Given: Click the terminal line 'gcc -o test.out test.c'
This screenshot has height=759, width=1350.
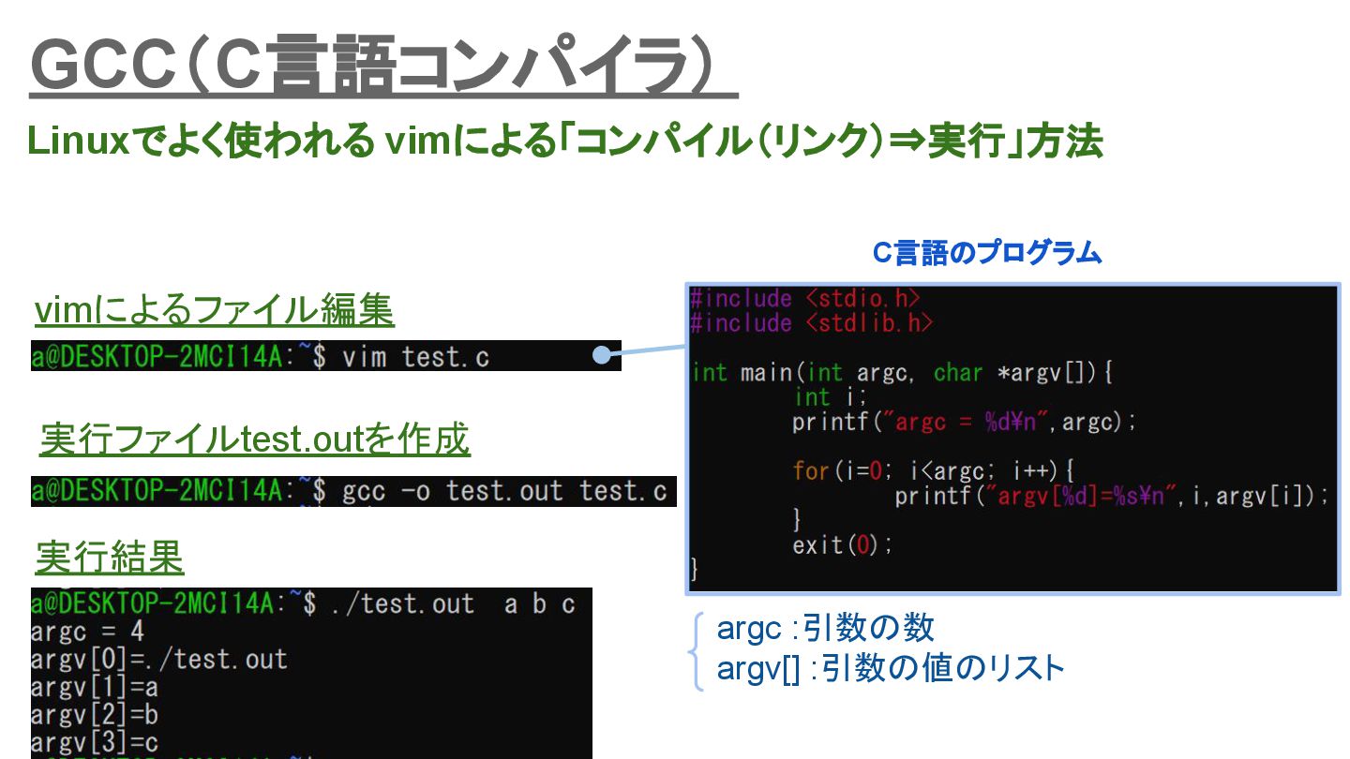Looking at the screenshot, I should coord(353,491).
